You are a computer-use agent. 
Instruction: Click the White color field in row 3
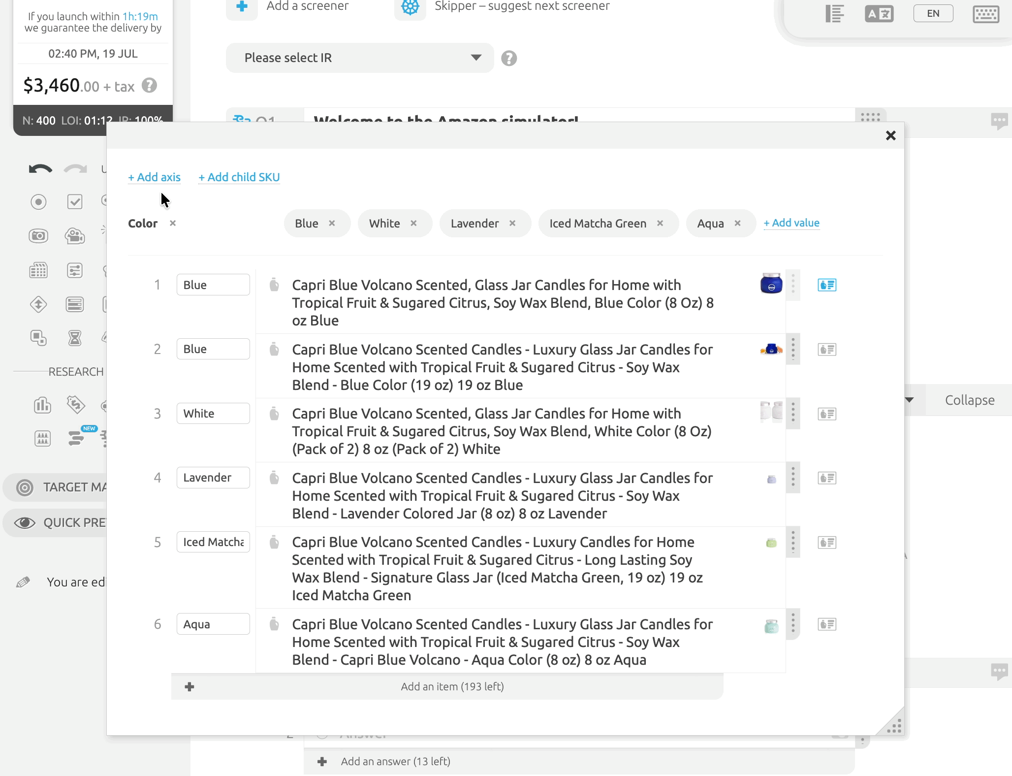213,414
